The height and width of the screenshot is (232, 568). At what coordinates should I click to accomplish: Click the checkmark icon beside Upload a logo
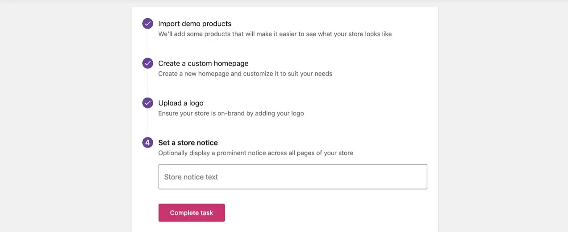click(147, 103)
